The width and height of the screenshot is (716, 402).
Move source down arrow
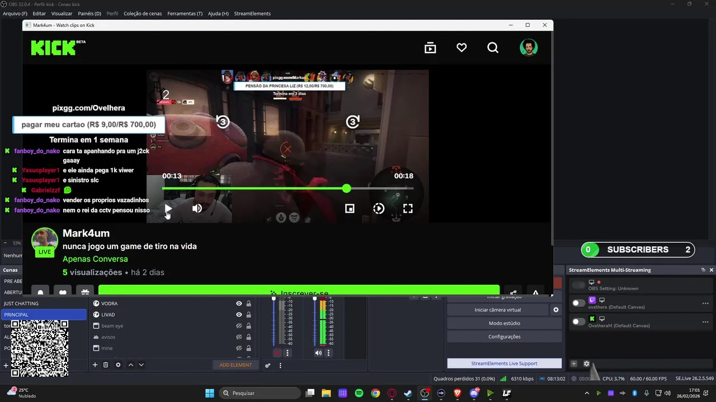click(142, 365)
